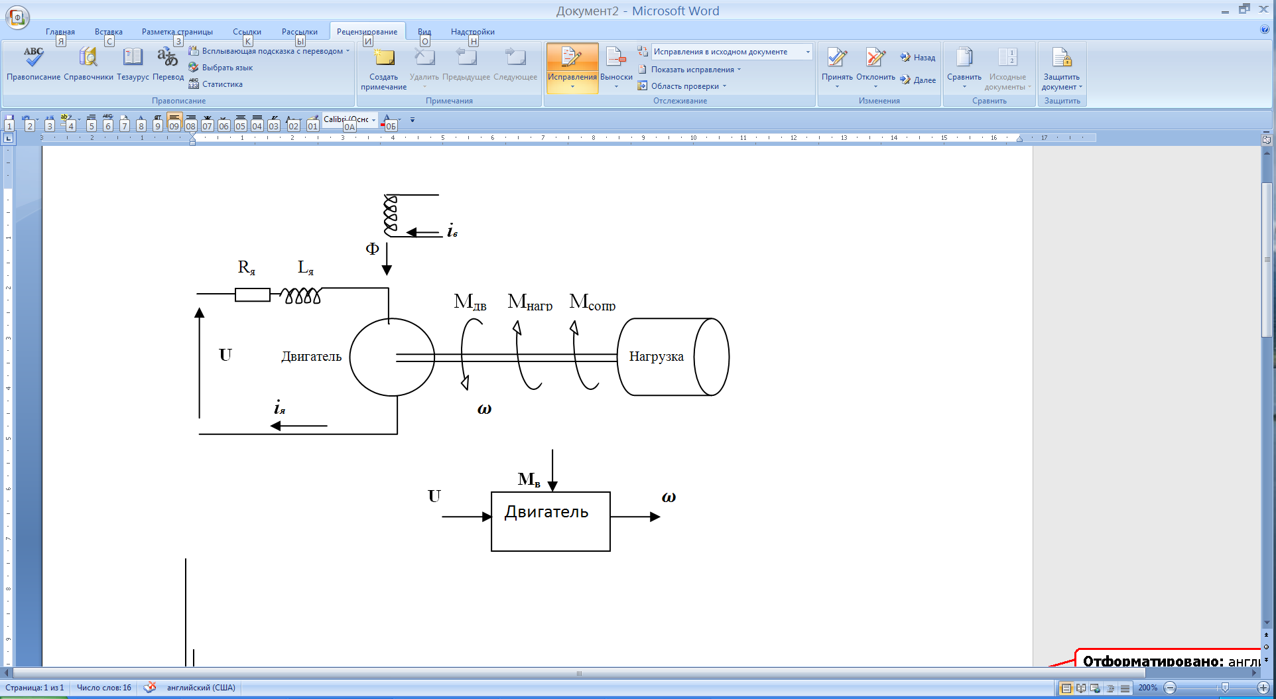This screenshot has height=699, width=1276.
Task: Open the Разметка страницы tab
Action: click(x=177, y=31)
